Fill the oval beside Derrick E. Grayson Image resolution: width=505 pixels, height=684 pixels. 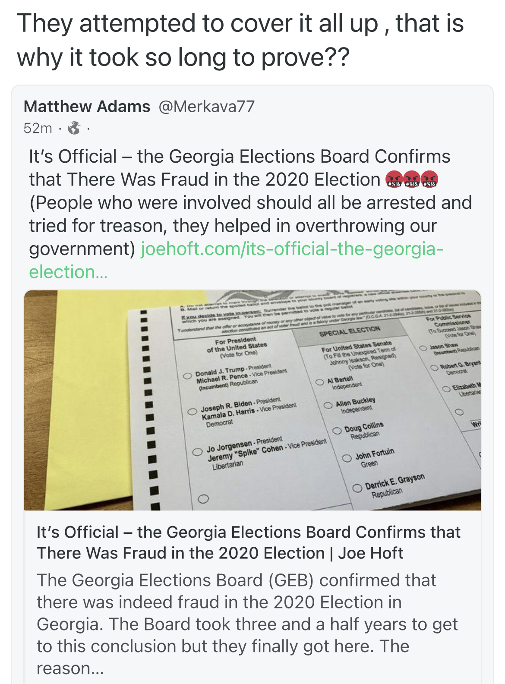pos(357,488)
